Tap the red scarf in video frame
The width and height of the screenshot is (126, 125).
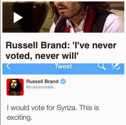pyautogui.click(x=89, y=23)
